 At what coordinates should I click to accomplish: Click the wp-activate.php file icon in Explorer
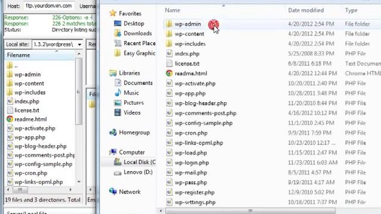pyautogui.click(x=169, y=83)
